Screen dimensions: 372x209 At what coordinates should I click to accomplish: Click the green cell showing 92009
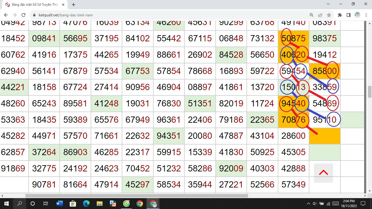tap(231, 168)
